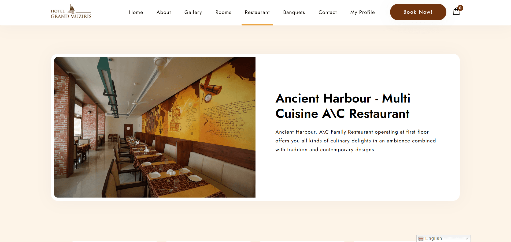
Task: Open the Gallery menu item
Action: (x=193, y=12)
